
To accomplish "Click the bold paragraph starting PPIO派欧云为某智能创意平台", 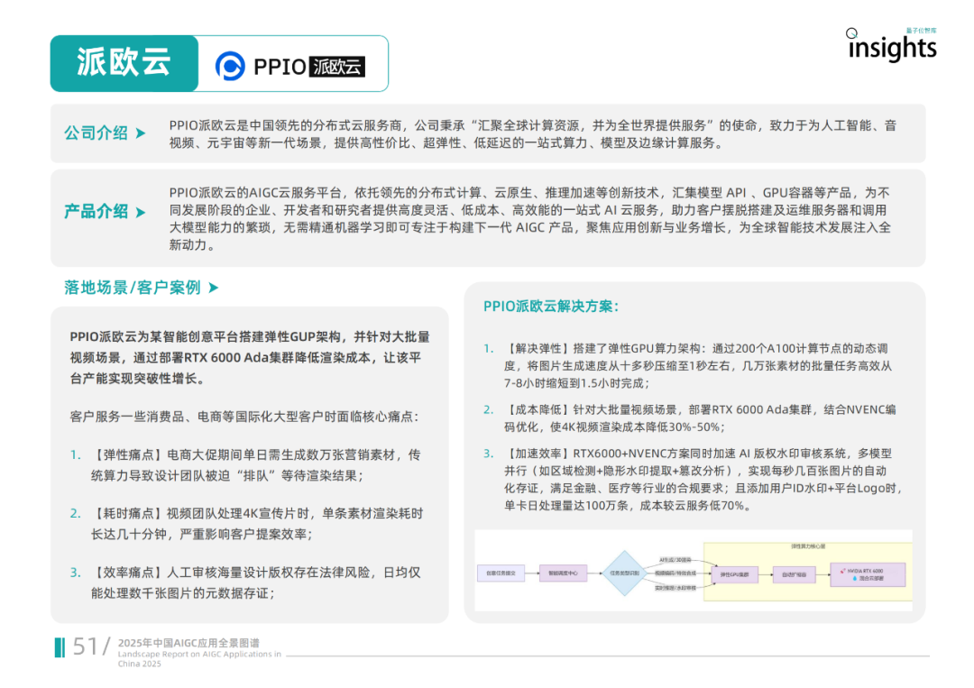I will click(x=250, y=358).
